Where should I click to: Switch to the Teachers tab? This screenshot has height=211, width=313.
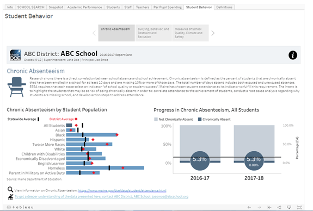click(x=142, y=7)
